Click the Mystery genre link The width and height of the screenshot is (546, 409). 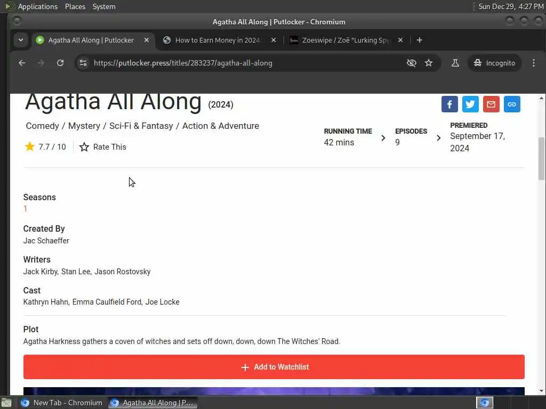(x=84, y=126)
